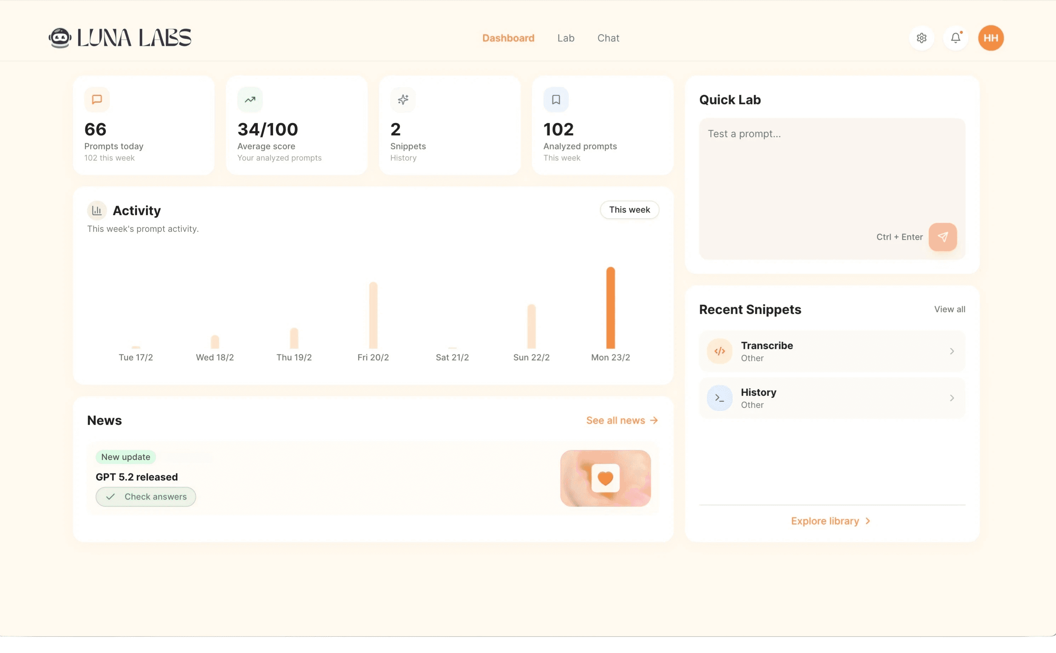The image size is (1056, 653).
Task: Check notifications via the bell icon
Action: click(955, 38)
